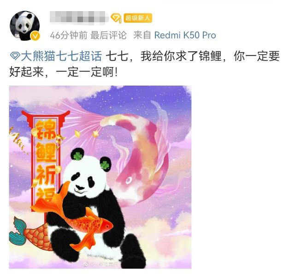Open the 大熊猫七七超话 topic link
The width and height of the screenshot is (307, 277).
(61, 56)
